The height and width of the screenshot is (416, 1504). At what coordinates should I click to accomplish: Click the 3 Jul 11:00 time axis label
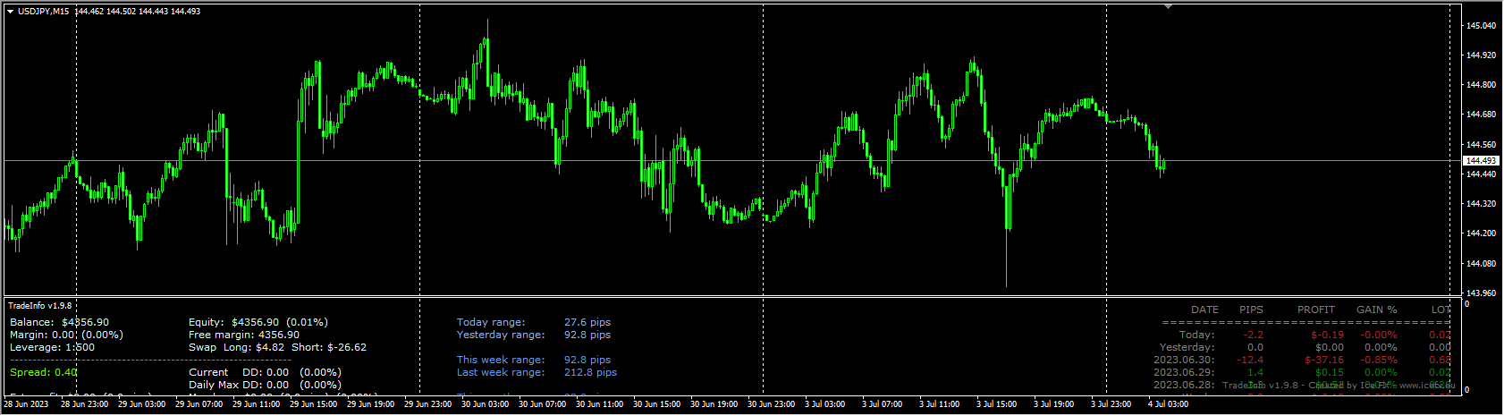click(939, 404)
